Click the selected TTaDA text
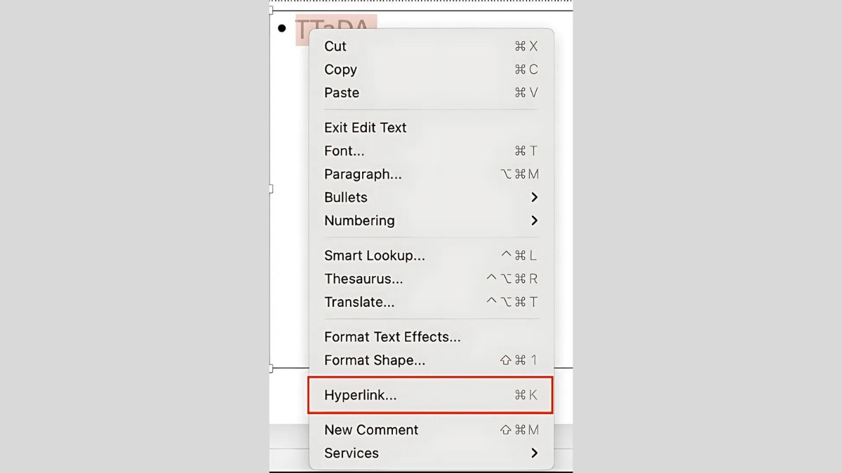 335,29
